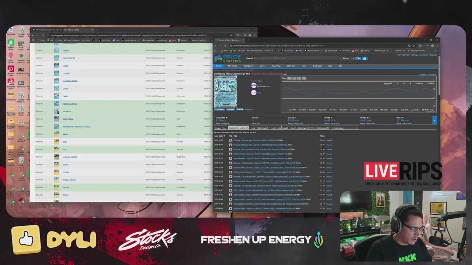The height and width of the screenshot is (265, 472).
Task: Open a new tab in the TCGplayer browser
Action: [97, 30]
